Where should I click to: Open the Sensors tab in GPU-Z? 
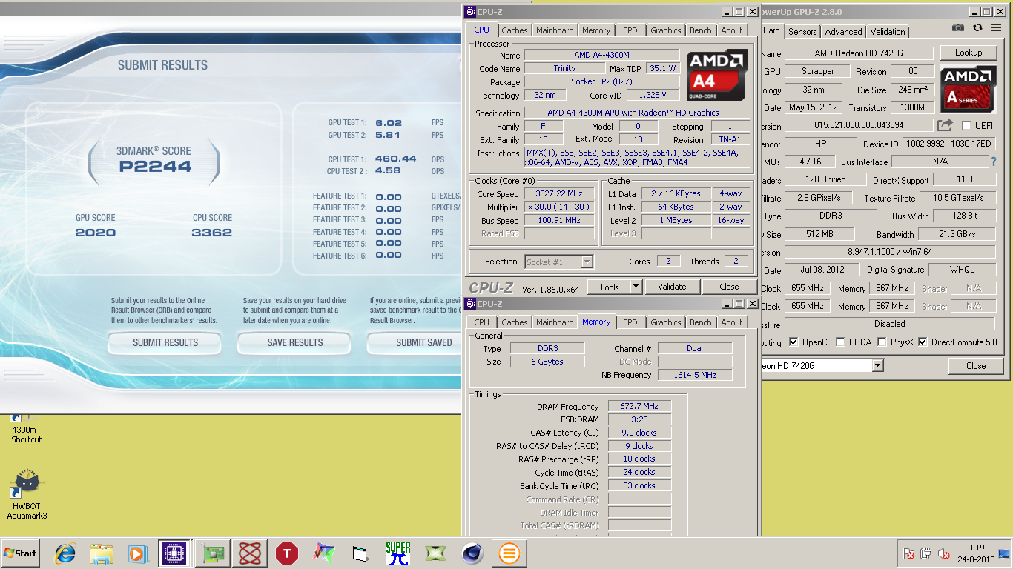point(802,32)
